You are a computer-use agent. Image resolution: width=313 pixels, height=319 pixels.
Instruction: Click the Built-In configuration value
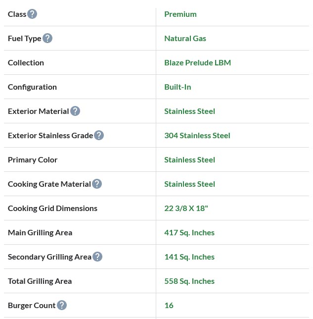(x=178, y=87)
